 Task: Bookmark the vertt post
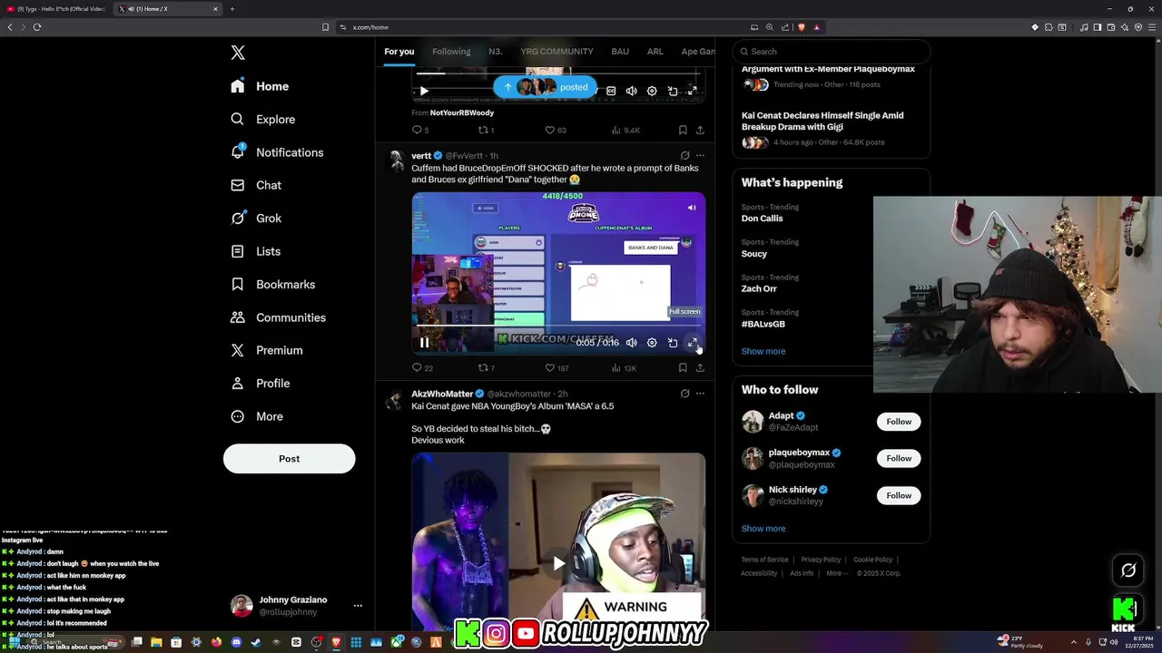[x=683, y=368]
